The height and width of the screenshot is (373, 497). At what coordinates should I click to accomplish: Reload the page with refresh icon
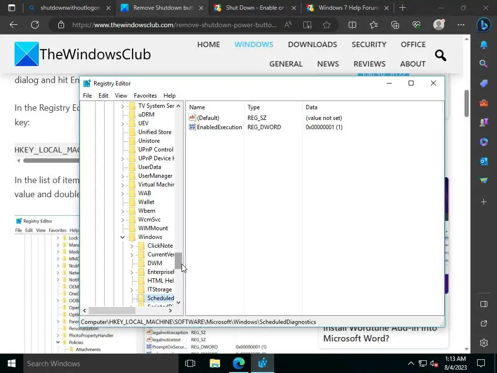click(x=35, y=25)
